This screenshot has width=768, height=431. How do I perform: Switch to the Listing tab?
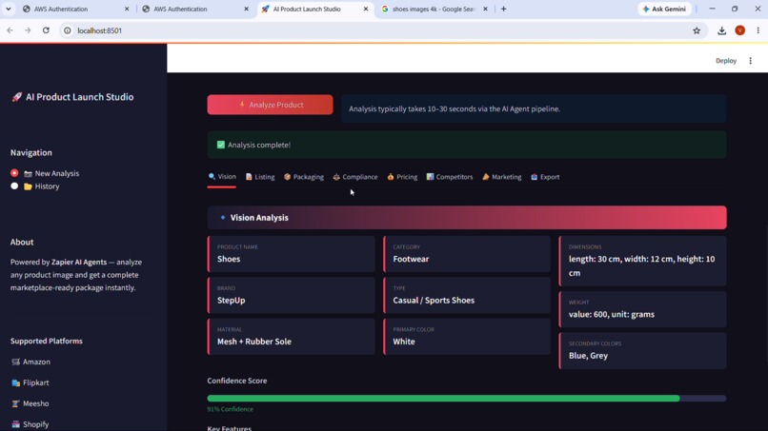pyautogui.click(x=260, y=177)
